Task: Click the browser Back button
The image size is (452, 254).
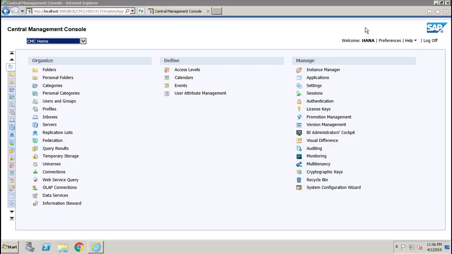Action: (x=6, y=11)
